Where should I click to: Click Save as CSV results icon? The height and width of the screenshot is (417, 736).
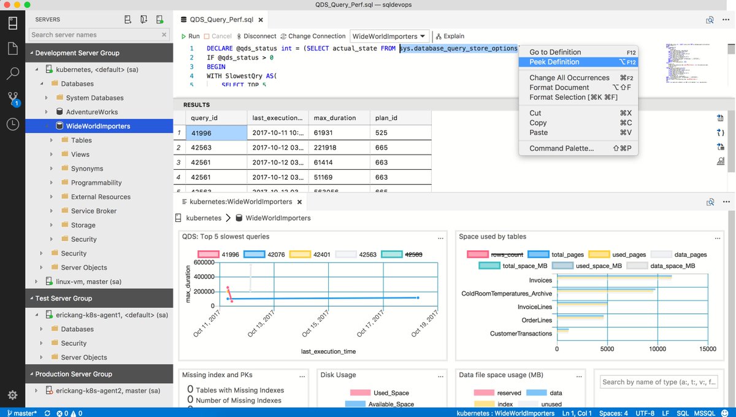click(x=721, y=118)
